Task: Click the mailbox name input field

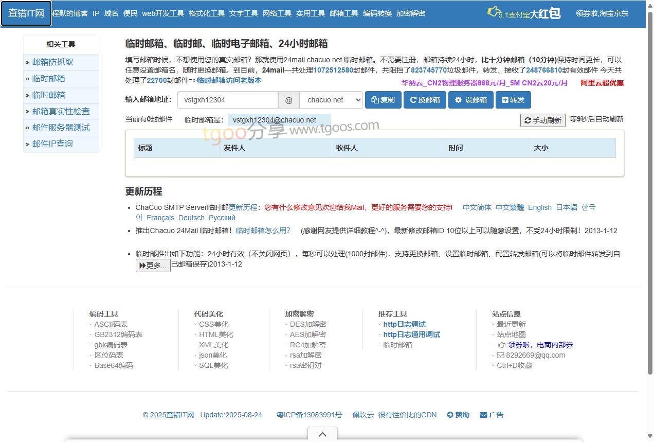Action: [228, 100]
